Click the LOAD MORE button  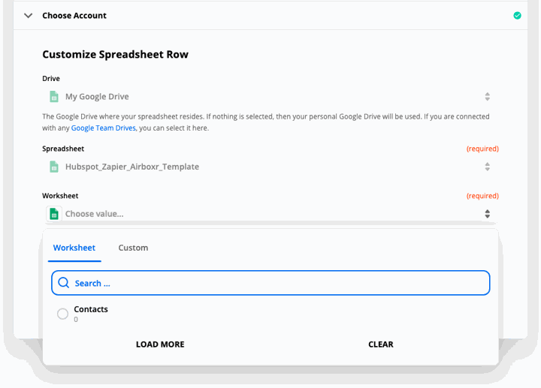pyautogui.click(x=160, y=344)
